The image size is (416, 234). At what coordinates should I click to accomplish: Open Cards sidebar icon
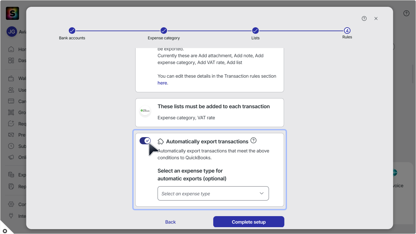tap(11, 101)
